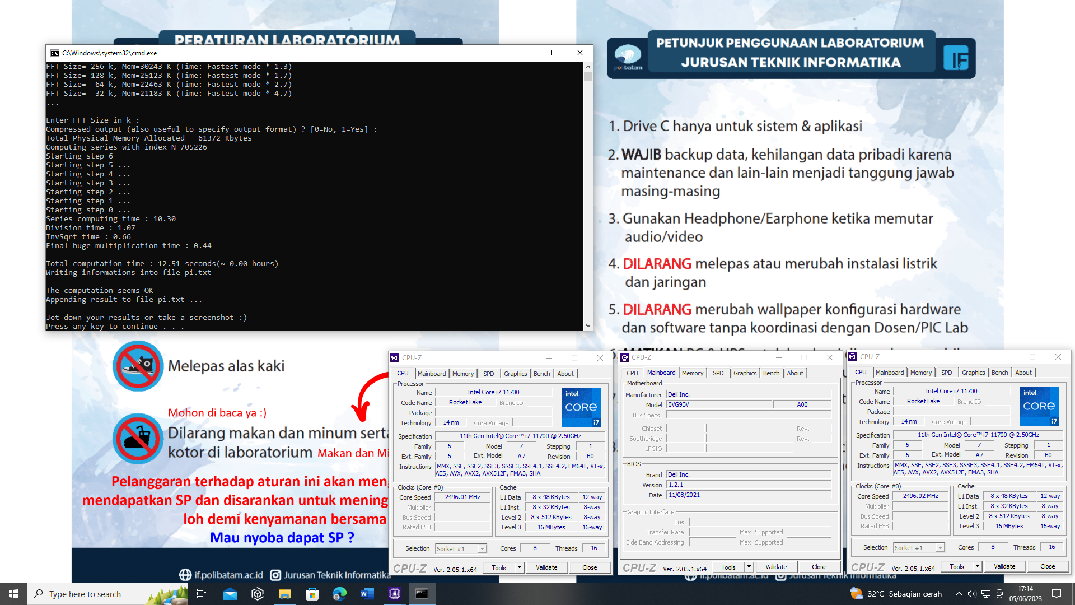The width and height of the screenshot is (1075, 605).
Task: Show hidden system tray icons
Action: [959, 594]
